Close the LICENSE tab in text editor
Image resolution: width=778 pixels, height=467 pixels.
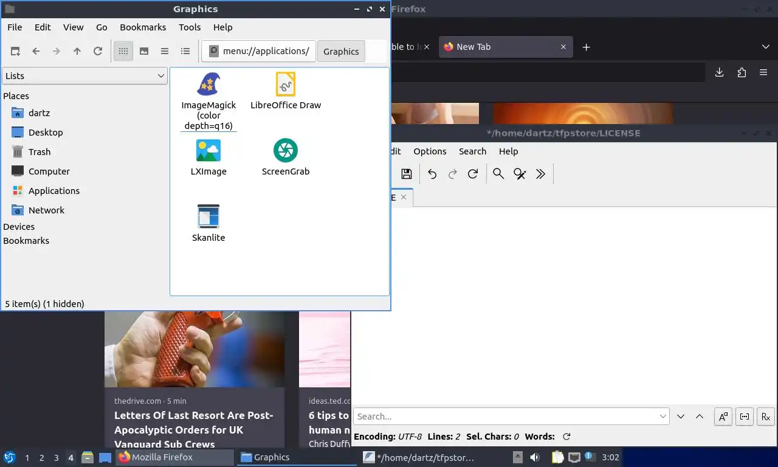(404, 197)
